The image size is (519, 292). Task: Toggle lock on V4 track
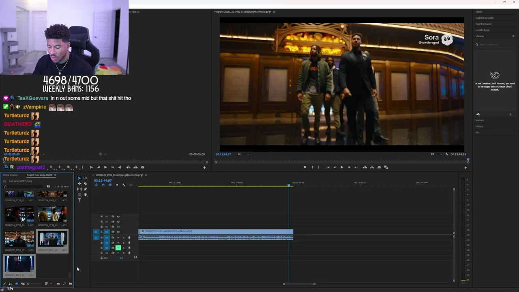(101, 217)
